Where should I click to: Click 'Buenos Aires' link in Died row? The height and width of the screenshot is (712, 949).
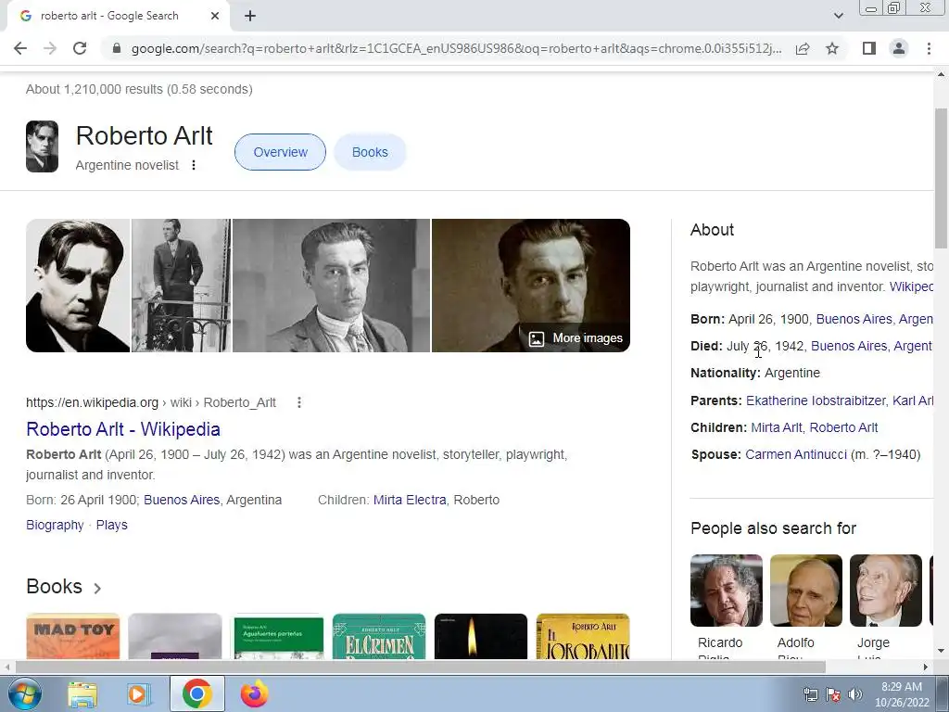click(849, 346)
